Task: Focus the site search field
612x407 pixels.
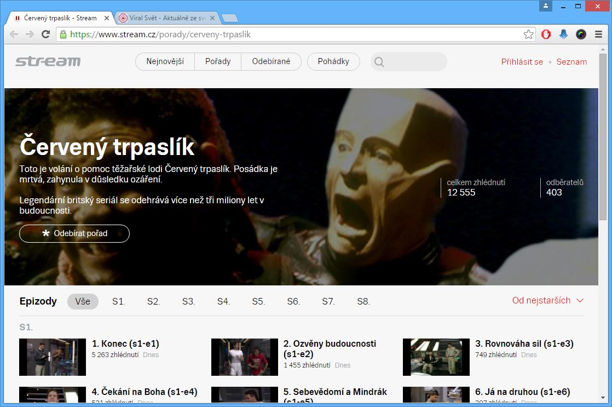Action: pyautogui.click(x=409, y=62)
